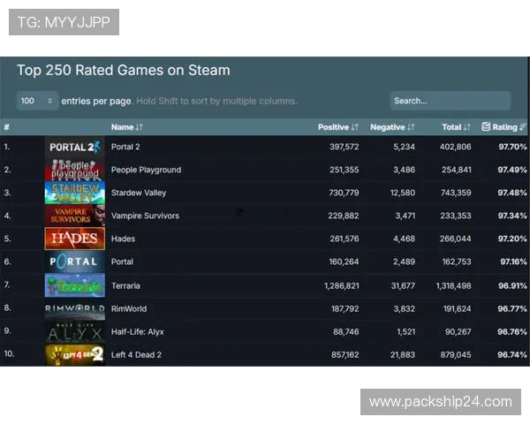This screenshot has width=530, height=424.
Task: Sort table by Rating column header
Action: (x=504, y=127)
